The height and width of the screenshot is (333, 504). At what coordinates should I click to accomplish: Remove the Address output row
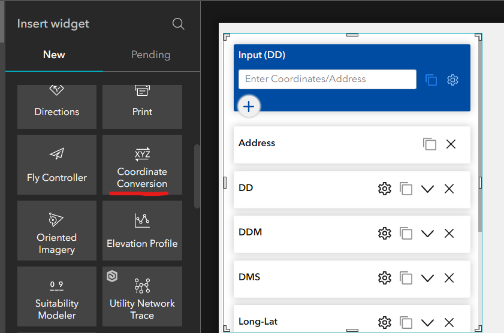(x=451, y=144)
